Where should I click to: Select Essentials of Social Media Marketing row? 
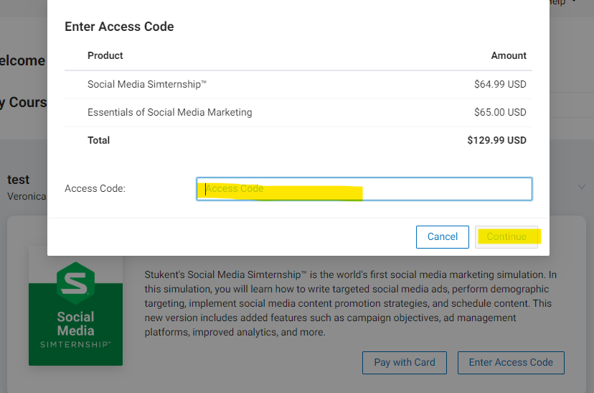(169, 112)
